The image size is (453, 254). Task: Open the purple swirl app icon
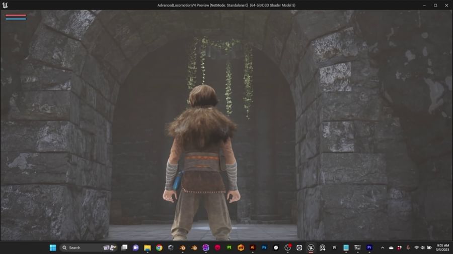click(206, 247)
